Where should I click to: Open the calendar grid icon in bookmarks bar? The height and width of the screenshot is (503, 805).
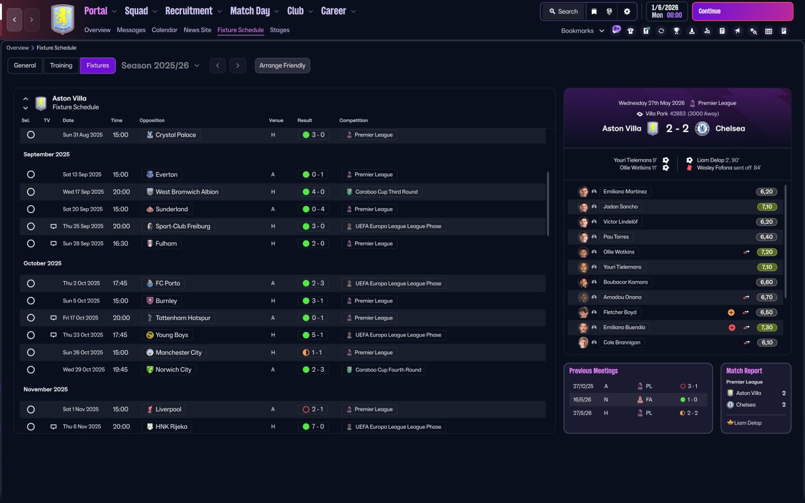tap(769, 31)
